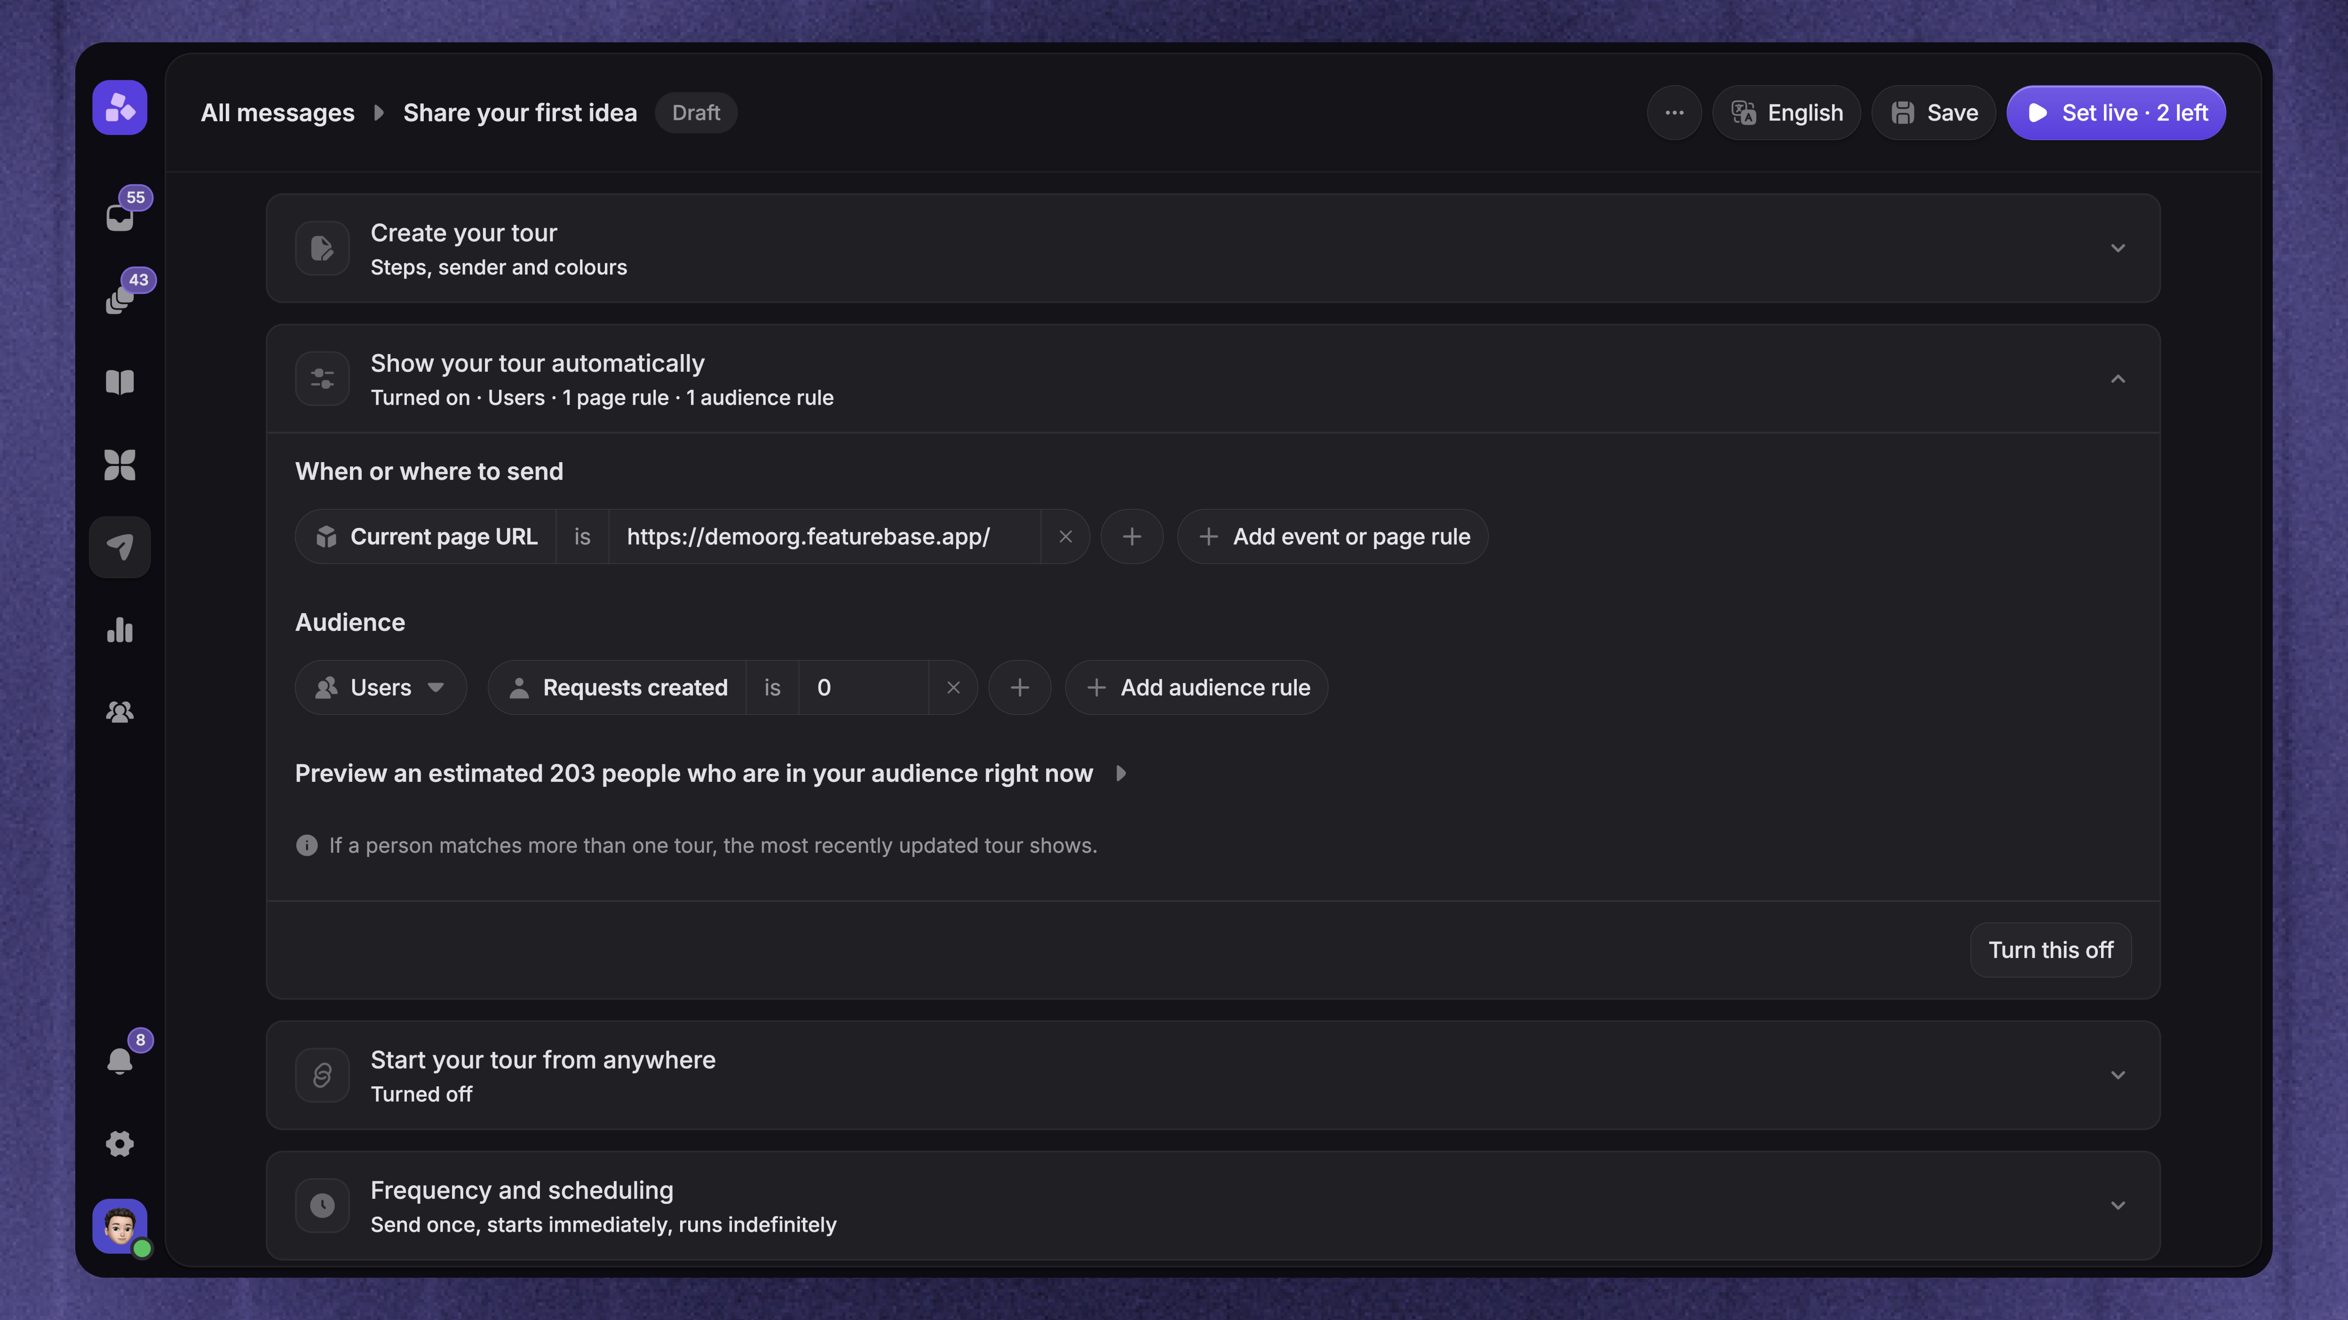Open the three-dot more options menu

click(x=1674, y=113)
